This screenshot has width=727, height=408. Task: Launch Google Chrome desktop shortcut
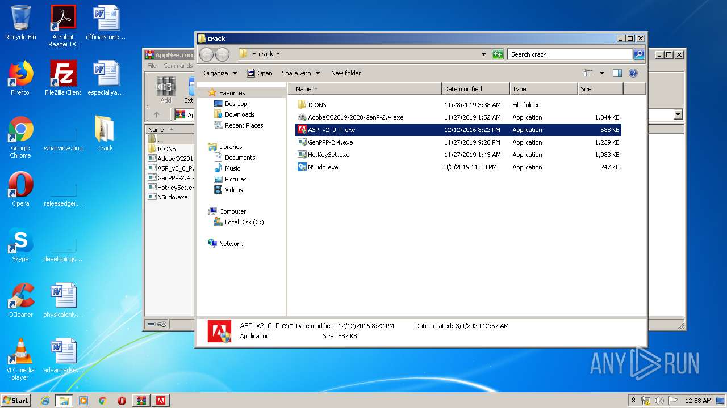coord(20,137)
